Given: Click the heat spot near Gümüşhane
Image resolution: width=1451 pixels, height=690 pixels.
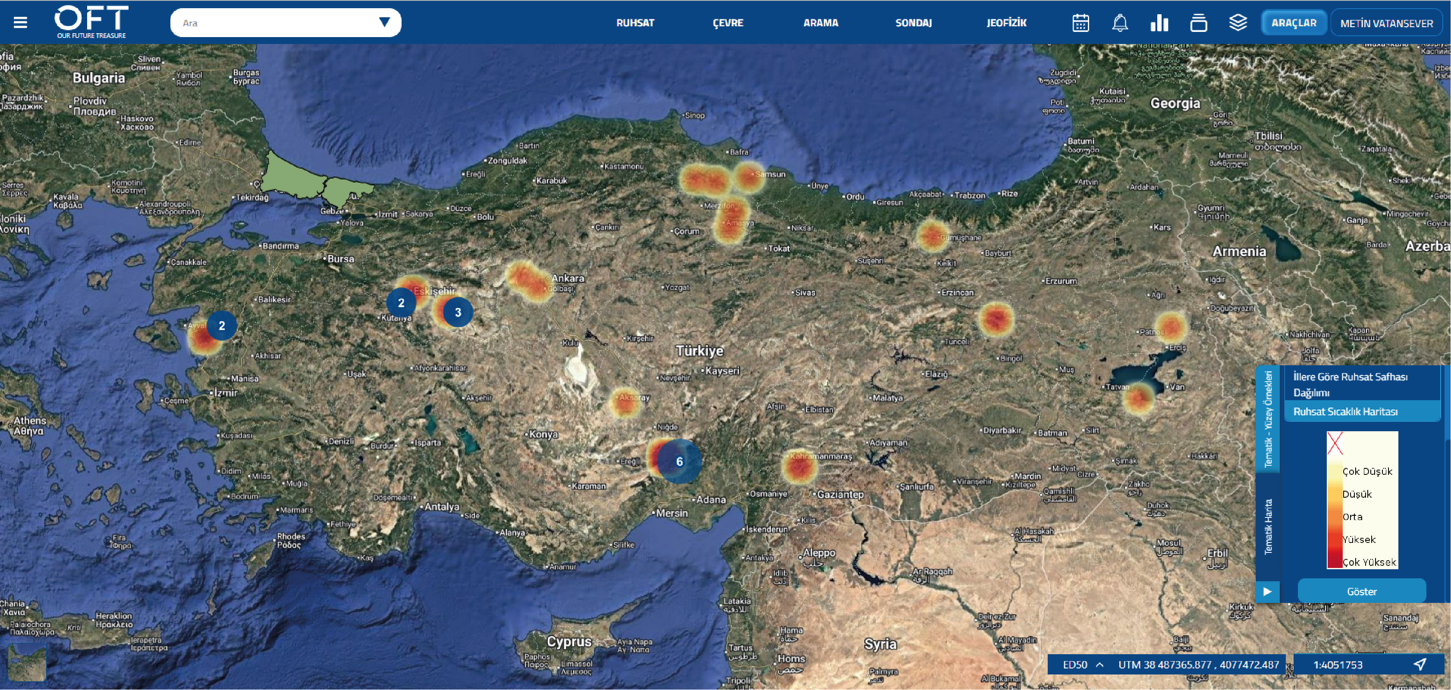Looking at the screenshot, I should [x=932, y=235].
